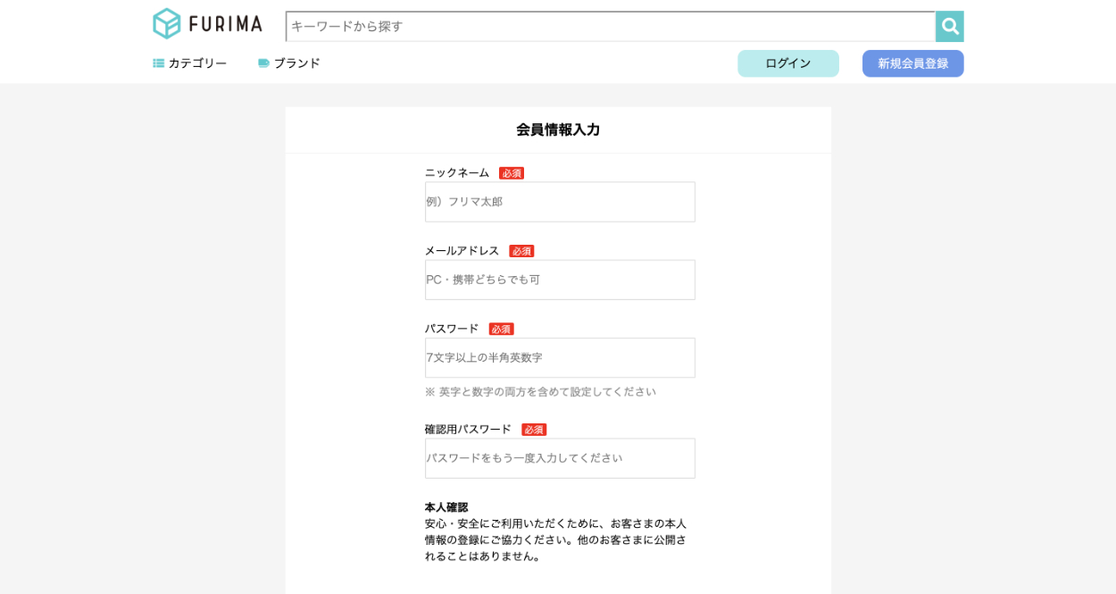Click the 会員情報入力 page heading
1116x594 pixels.
(558, 130)
